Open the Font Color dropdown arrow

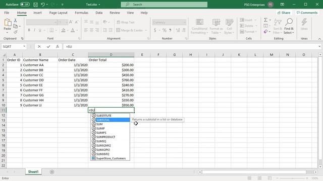tap(77, 30)
